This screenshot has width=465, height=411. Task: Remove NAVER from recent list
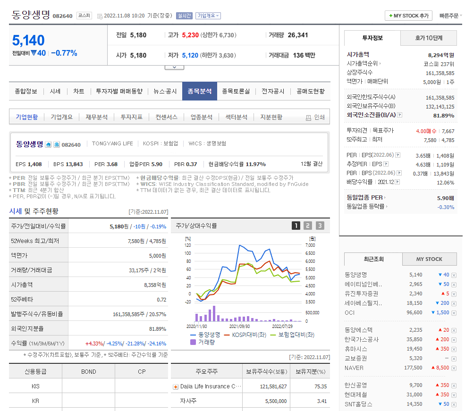click(x=454, y=369)
